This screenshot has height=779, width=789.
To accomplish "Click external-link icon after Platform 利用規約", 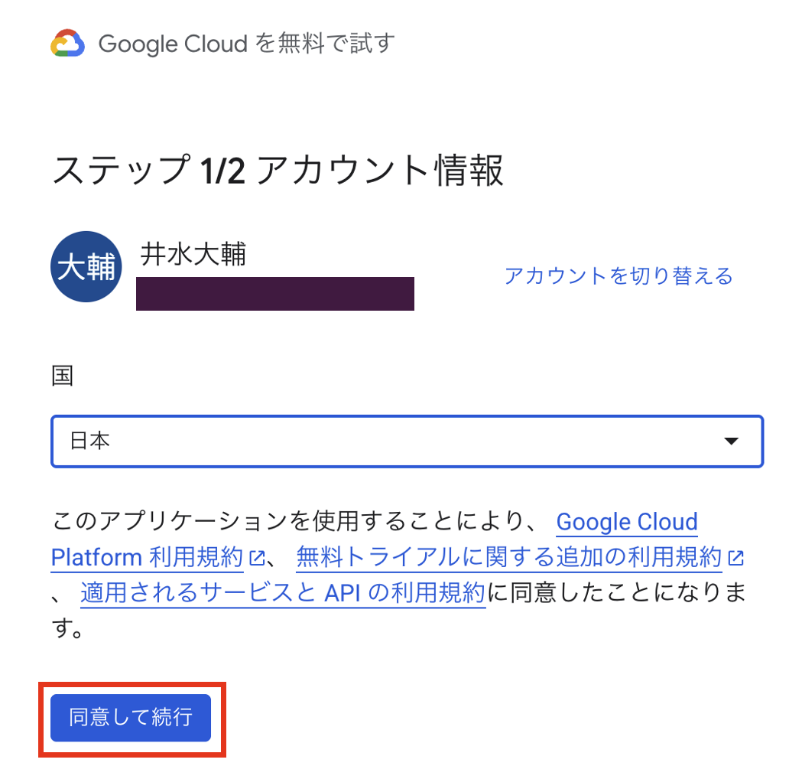I will (257, 559).
